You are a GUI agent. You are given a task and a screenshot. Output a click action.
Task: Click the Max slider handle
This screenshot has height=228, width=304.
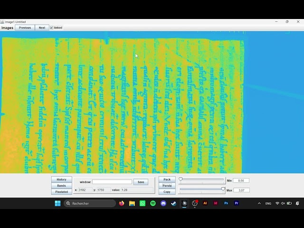[223, 189]
